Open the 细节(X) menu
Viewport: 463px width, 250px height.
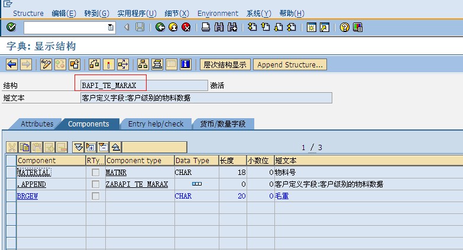[x=177, y=14]
